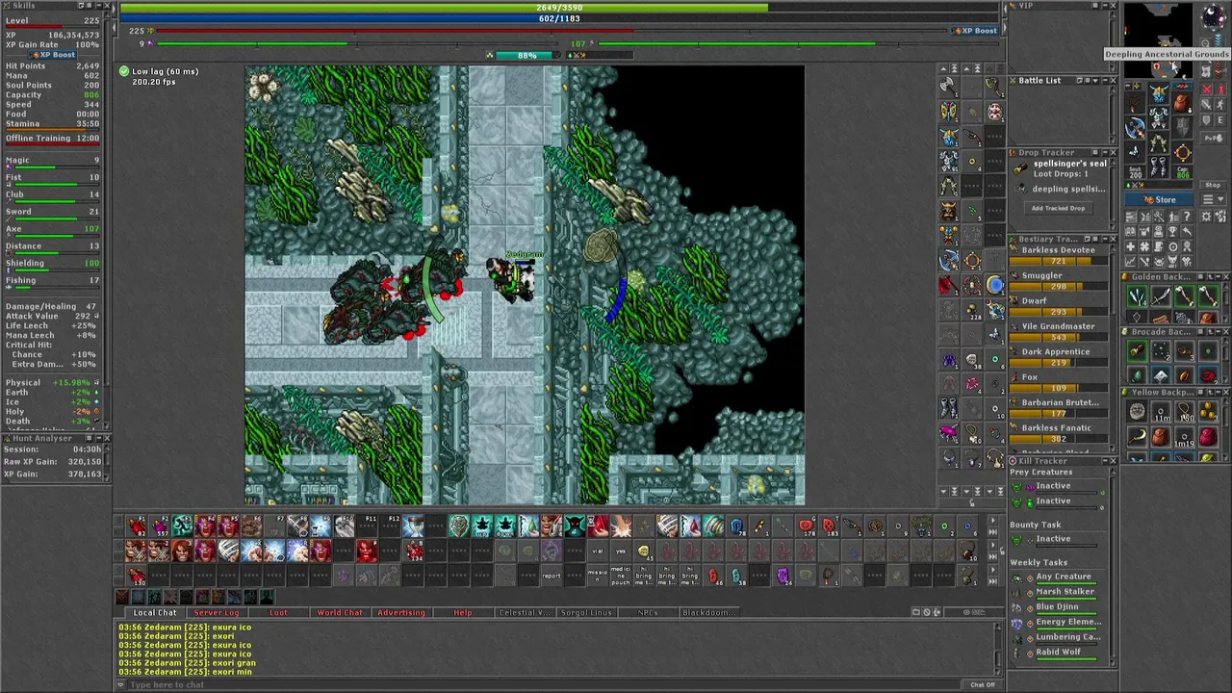The image size is (1232, 693).
Task: Expand chat options arrow left of chat input
Action: pyautogui.click(x=121, y=684)
